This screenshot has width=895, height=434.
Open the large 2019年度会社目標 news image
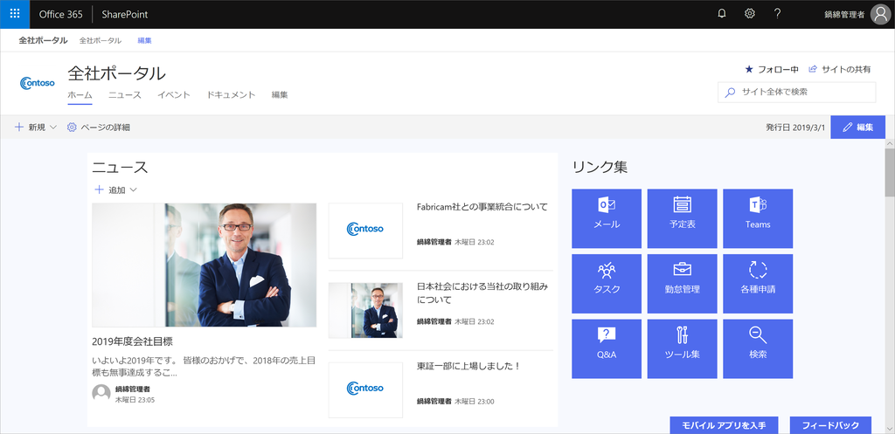tap(205, 265)
